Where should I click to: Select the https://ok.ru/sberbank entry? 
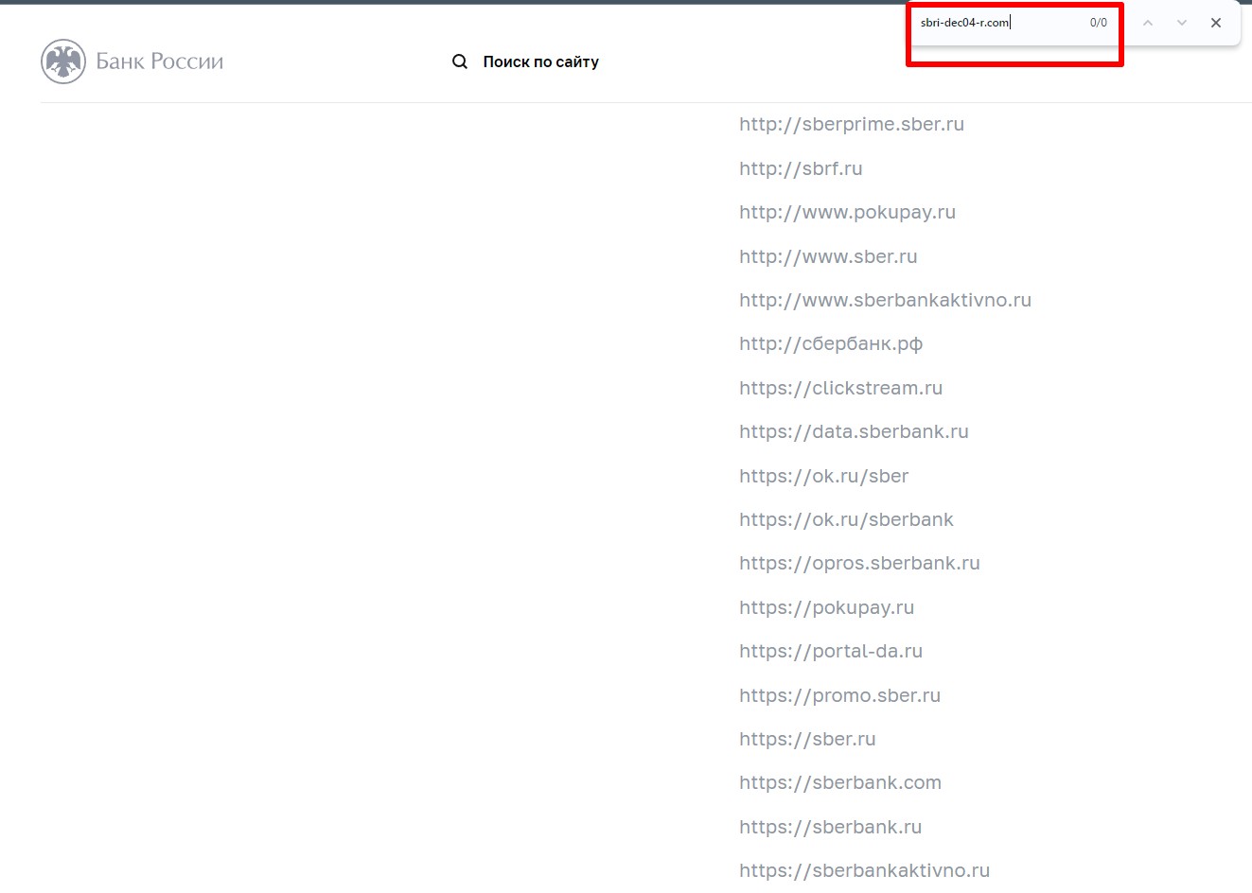pyautogui.click(x=846, y=519)
